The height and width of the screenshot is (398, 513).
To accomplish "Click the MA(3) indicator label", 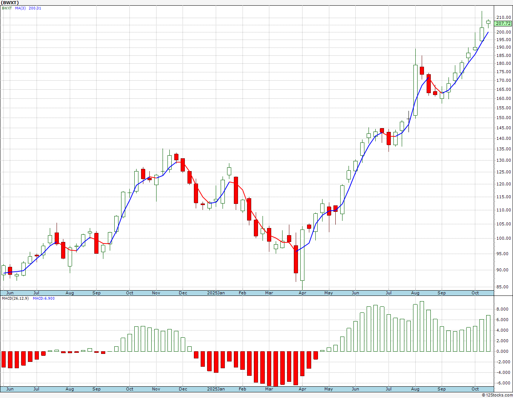I will coord(20,8).
